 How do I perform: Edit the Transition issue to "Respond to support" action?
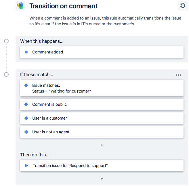102,166
